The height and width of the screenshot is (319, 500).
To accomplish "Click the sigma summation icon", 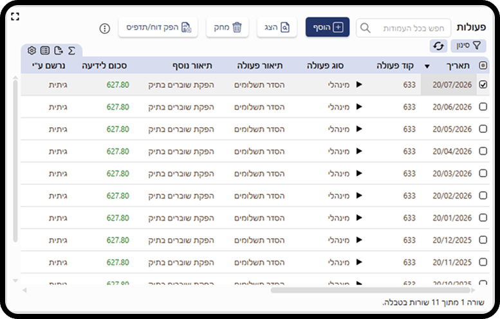I will pos(71,50).
